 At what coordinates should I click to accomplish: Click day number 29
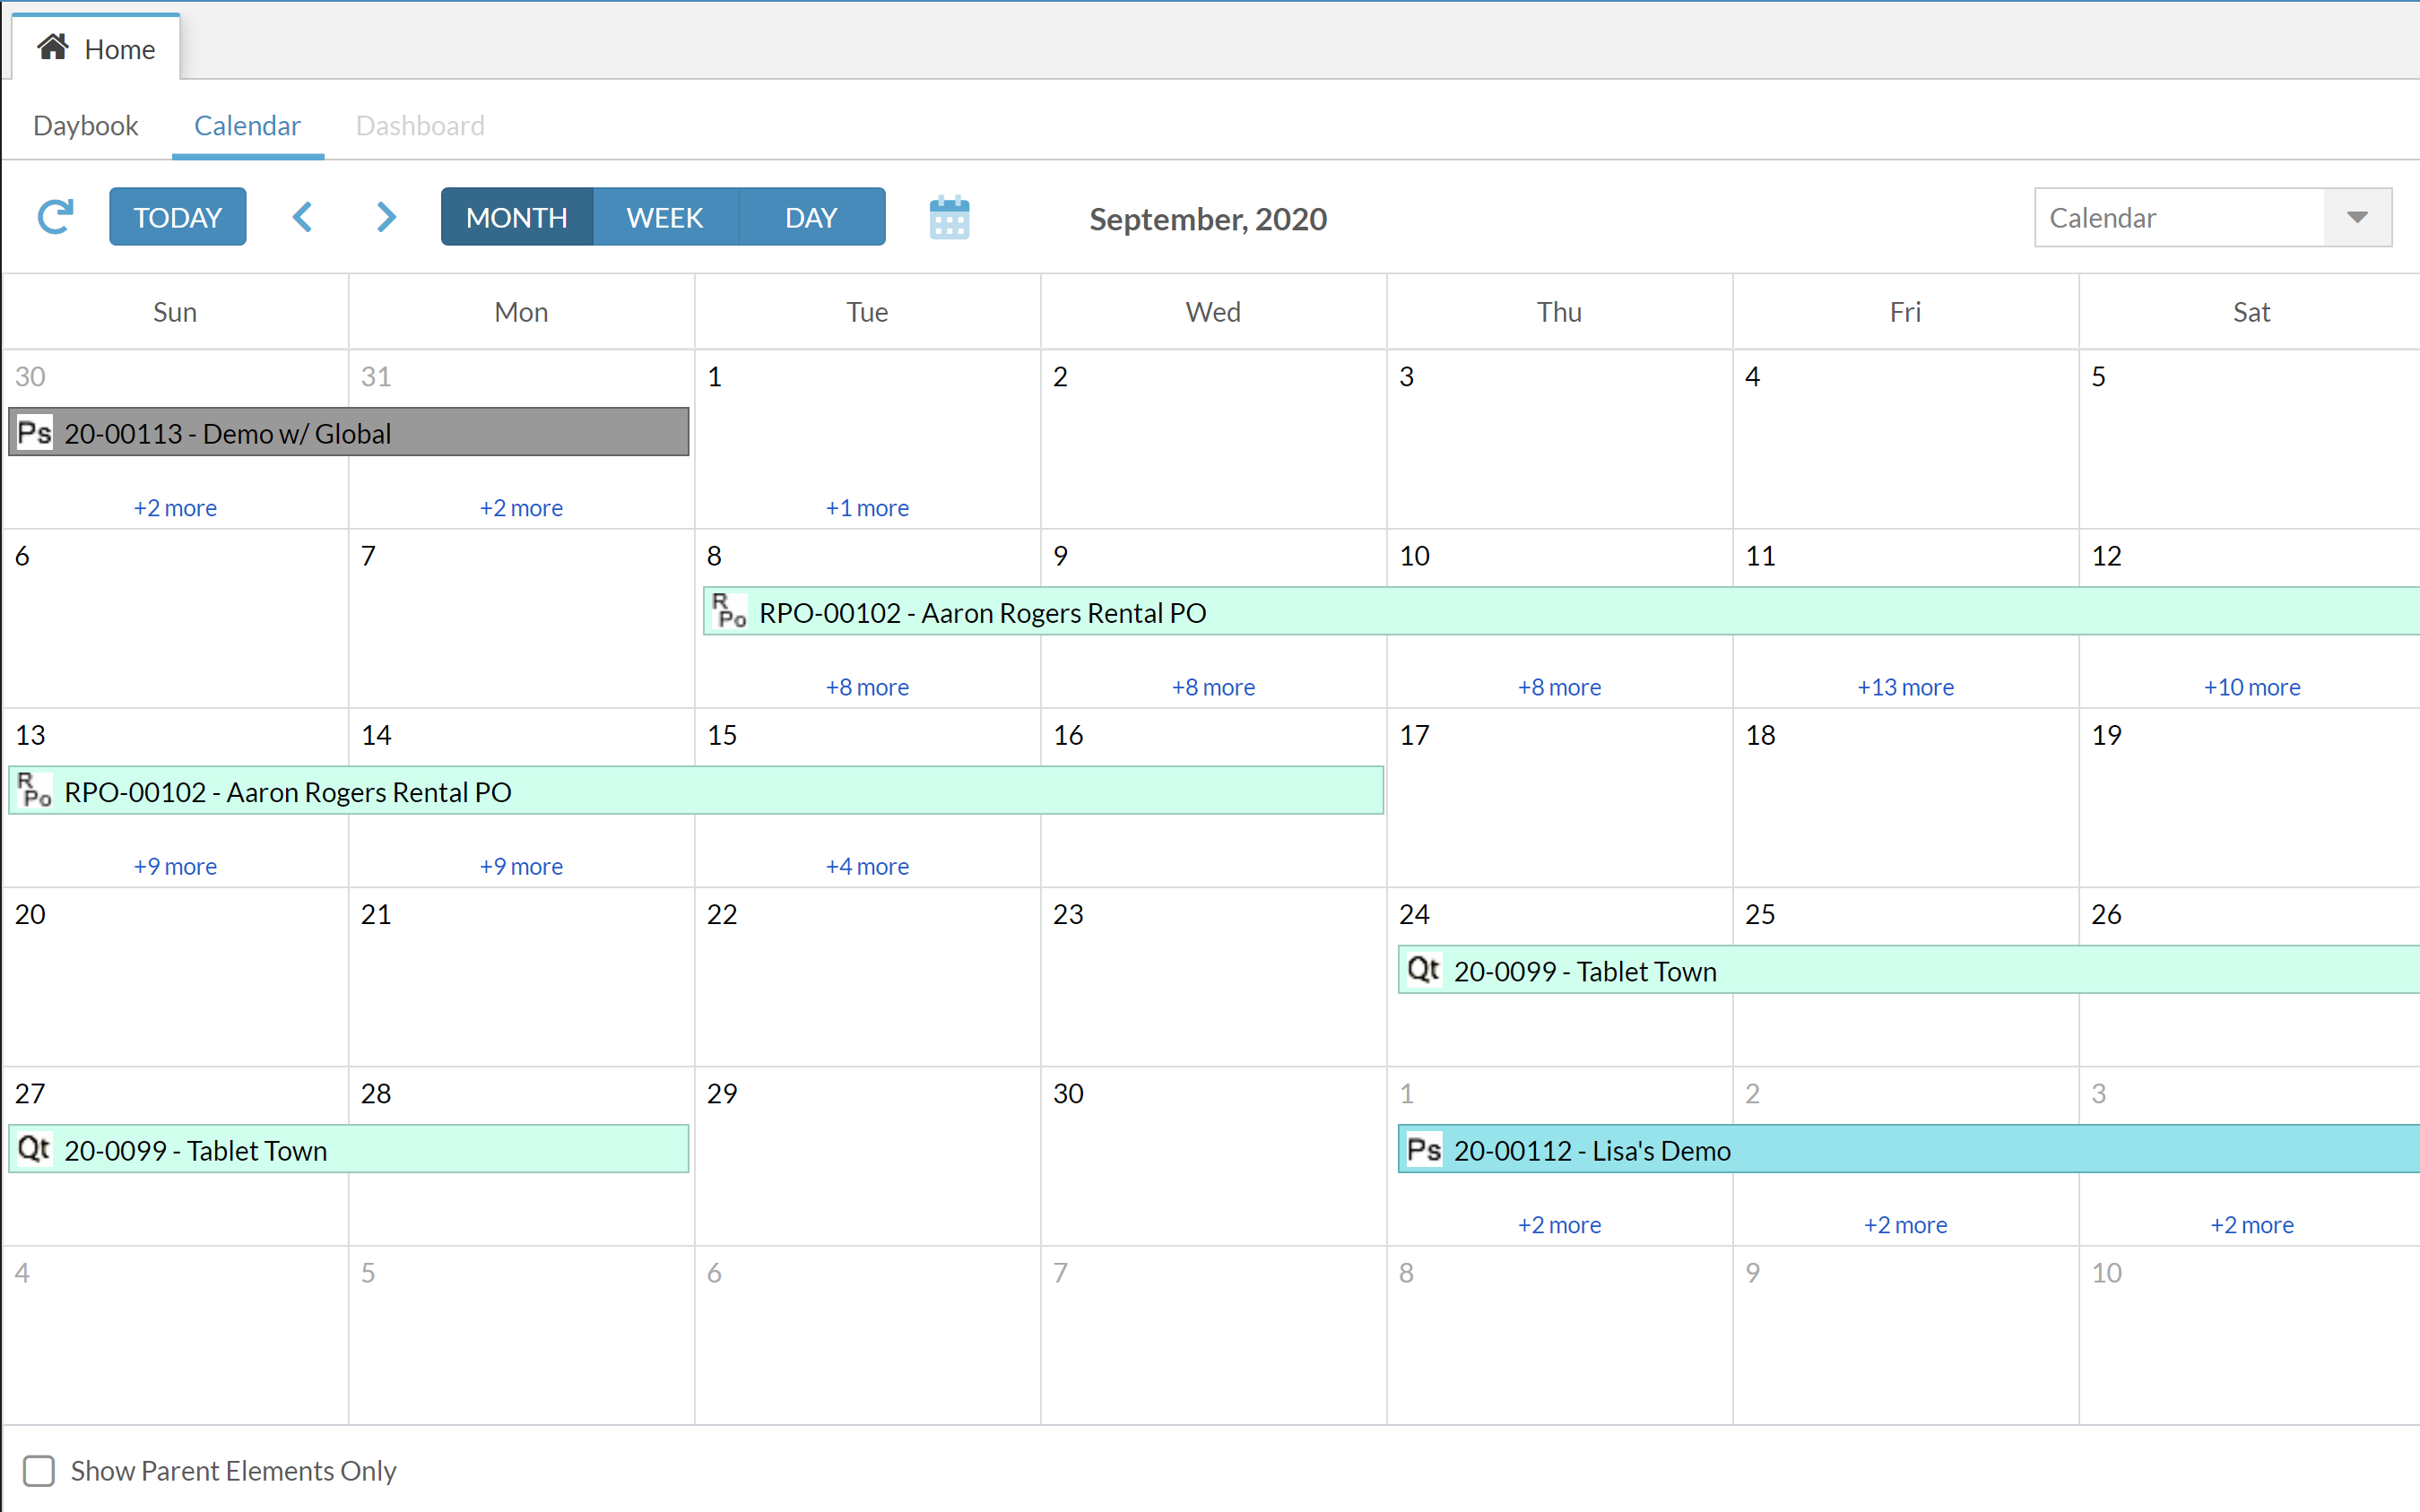[x=723, y=1093]
